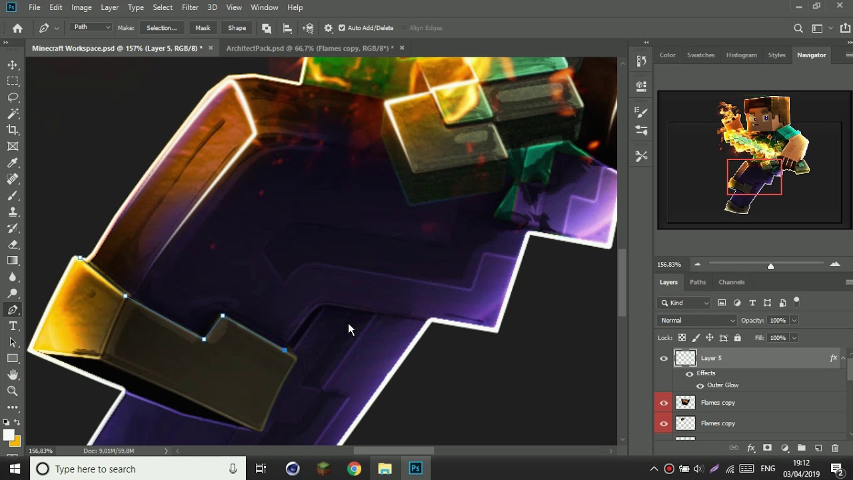
Task: Click the Path Operations icon in options bar
Action: (x=267, y=28)
